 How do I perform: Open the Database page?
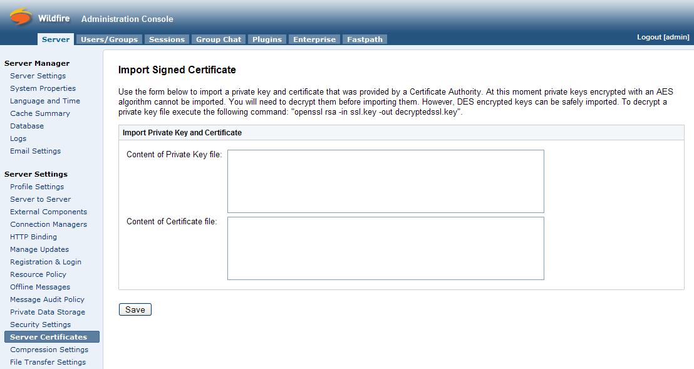coord(27,126)
